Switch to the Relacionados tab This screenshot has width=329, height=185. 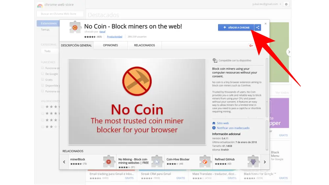point(144,45)
